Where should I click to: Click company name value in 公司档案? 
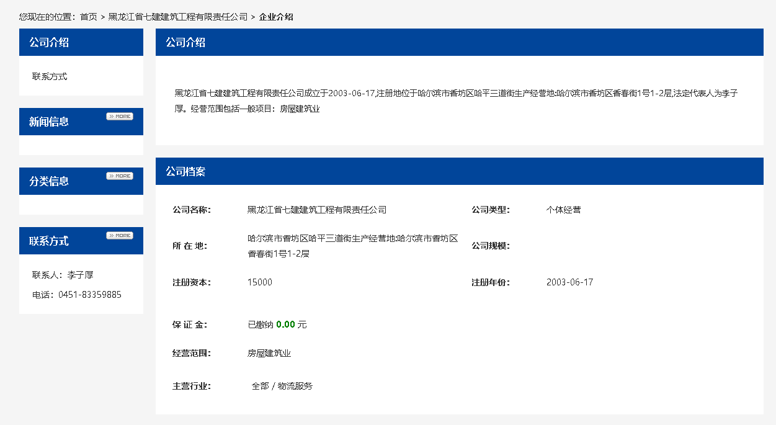[317, 210]
